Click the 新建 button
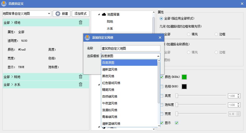 click(61, 14)
